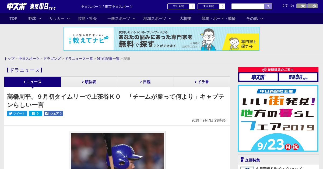This screenshot has width=323, height=169.
Task: Expand the その他 menu chevron
Action: pyautogui.click(x=262, y=19)
